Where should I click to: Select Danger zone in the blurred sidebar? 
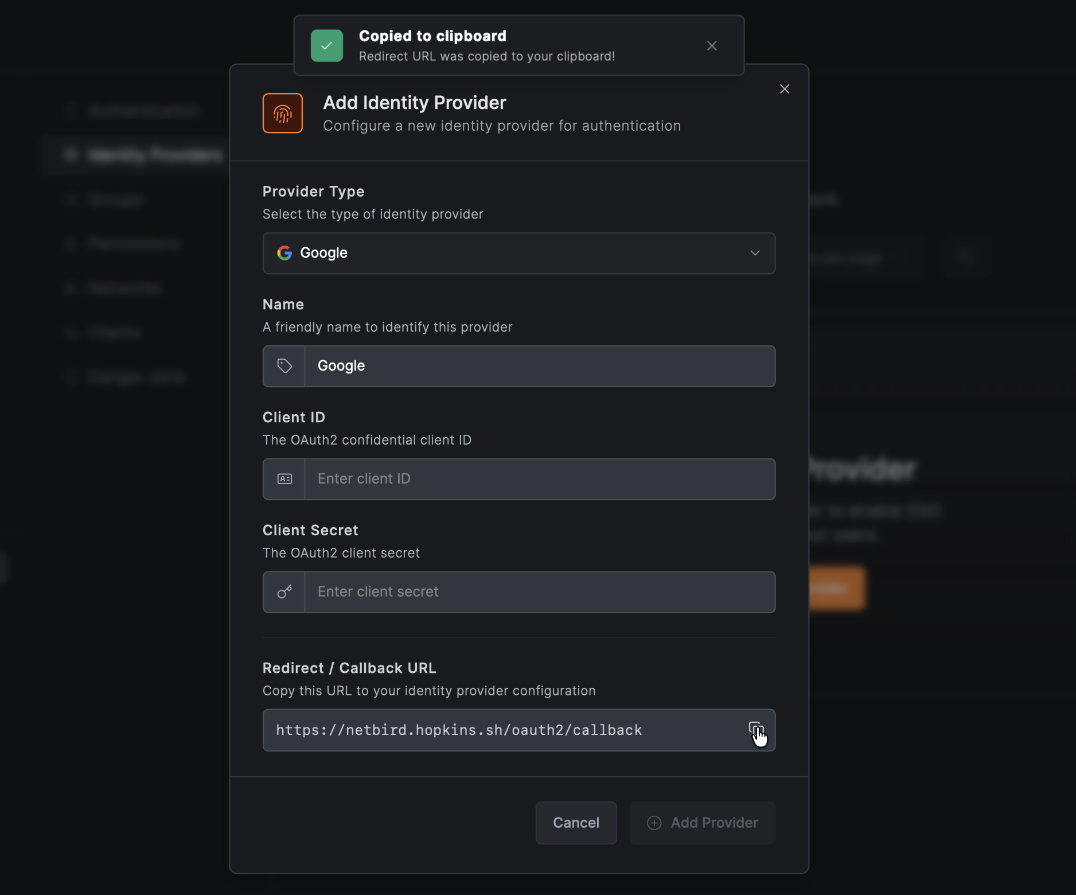point(137,377)
